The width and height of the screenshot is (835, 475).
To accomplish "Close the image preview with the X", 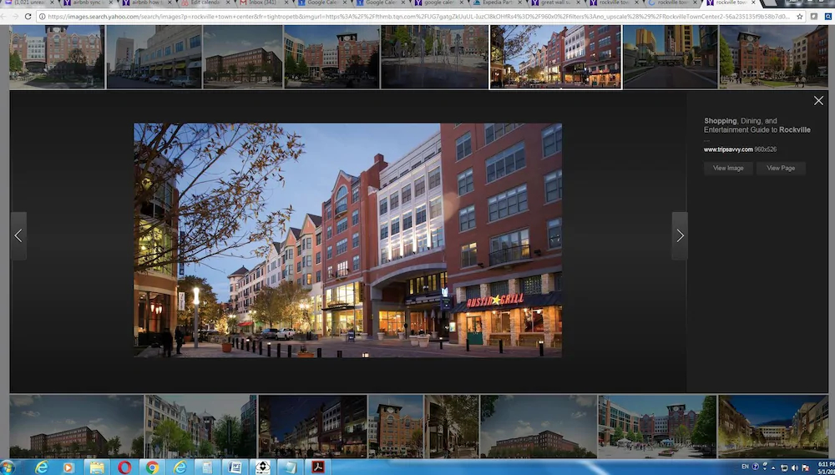I will (818, 101).
